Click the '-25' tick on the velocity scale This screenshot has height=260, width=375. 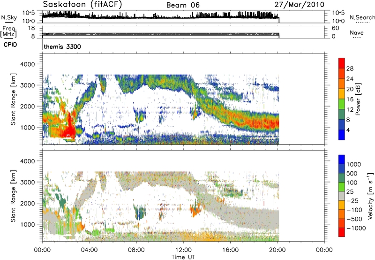352,200
